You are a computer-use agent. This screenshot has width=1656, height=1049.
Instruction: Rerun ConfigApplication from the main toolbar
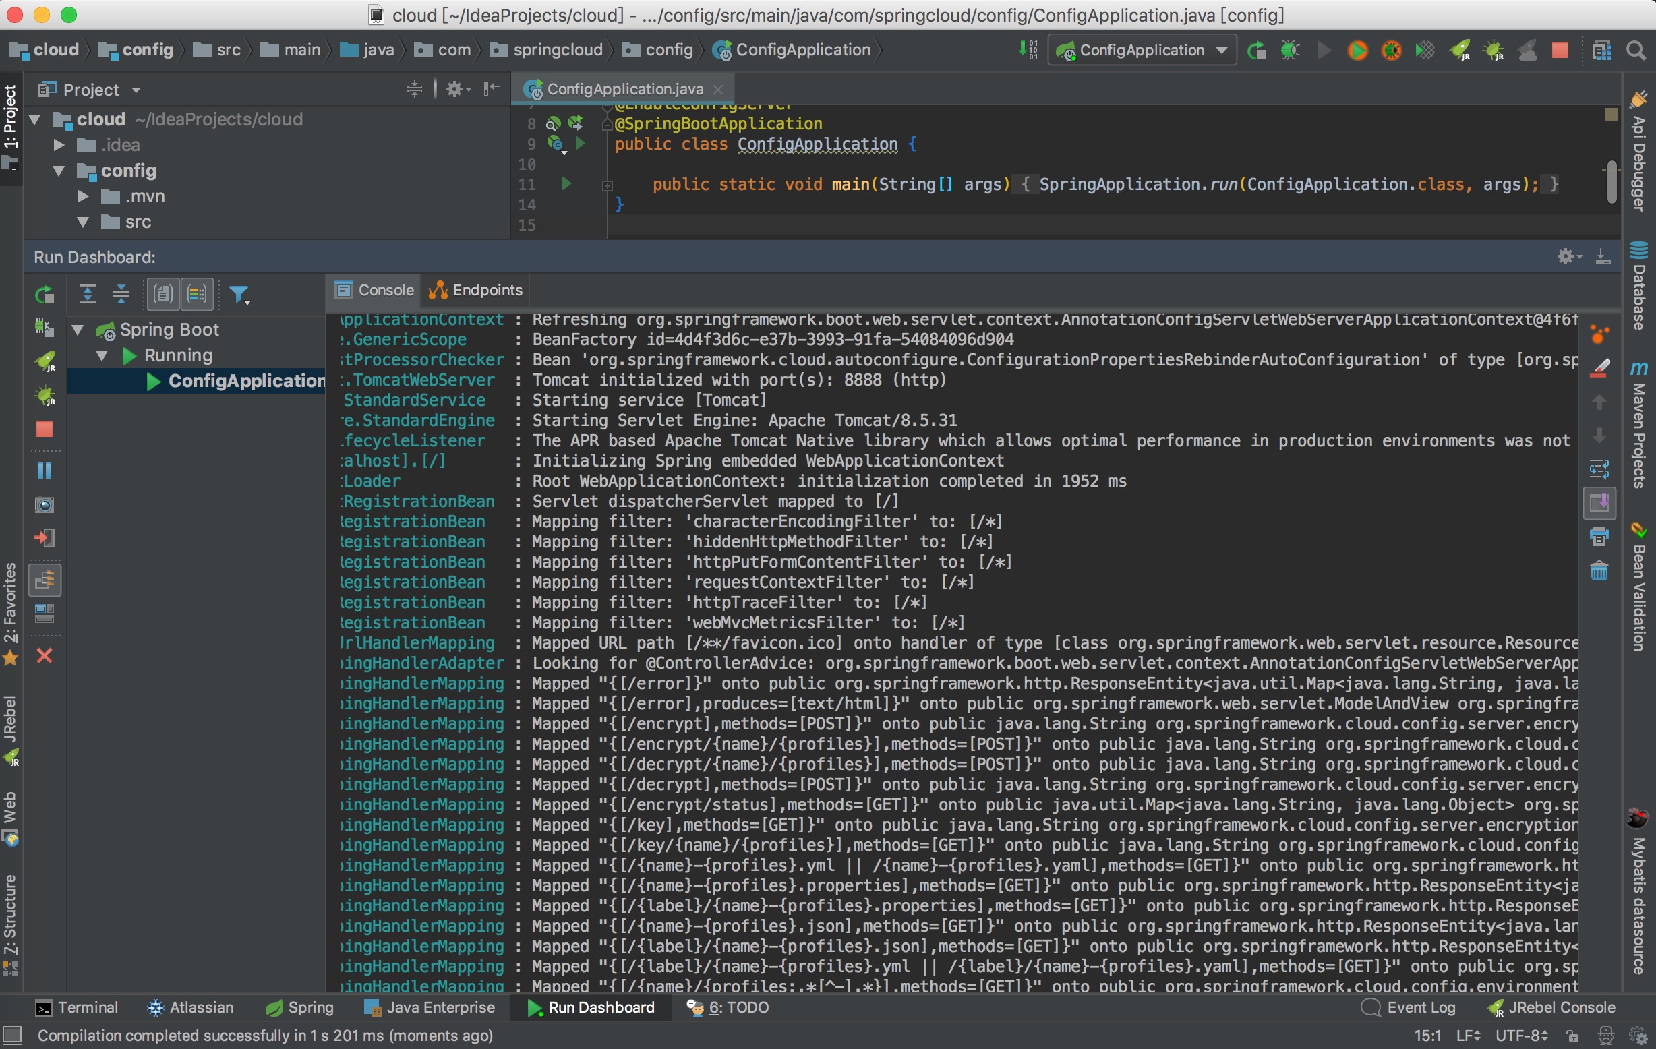coord(1255,50)
